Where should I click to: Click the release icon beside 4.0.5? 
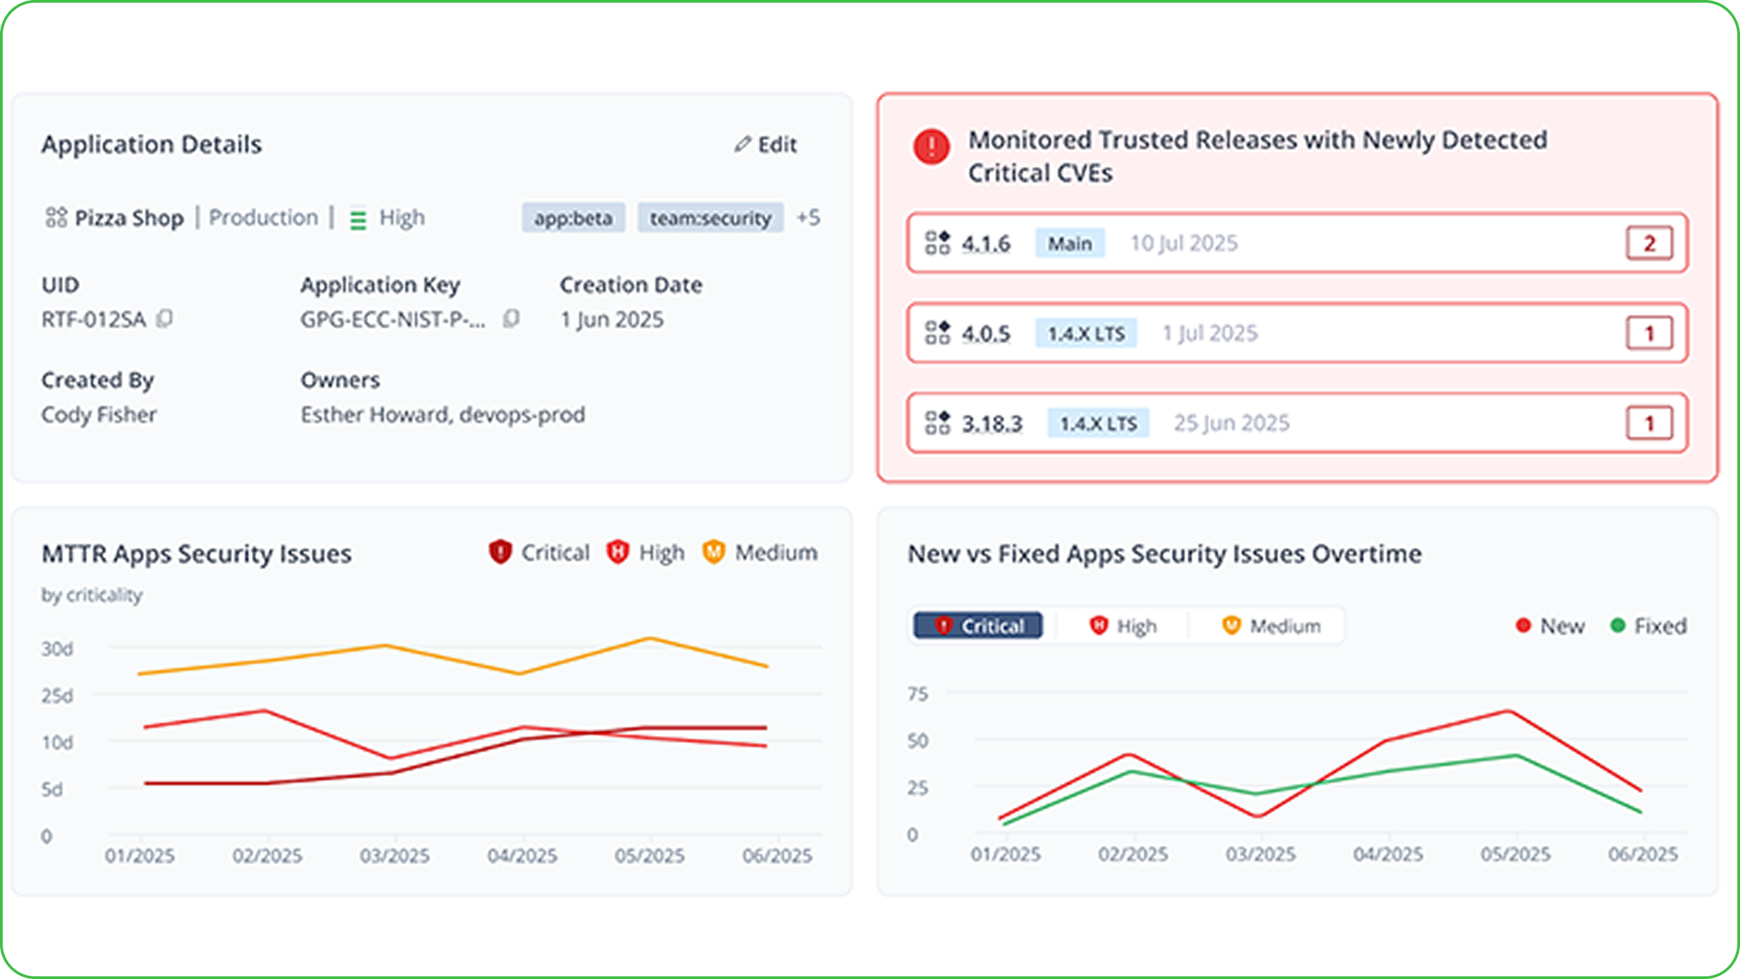pyautogui.click(x=938, y=333)
